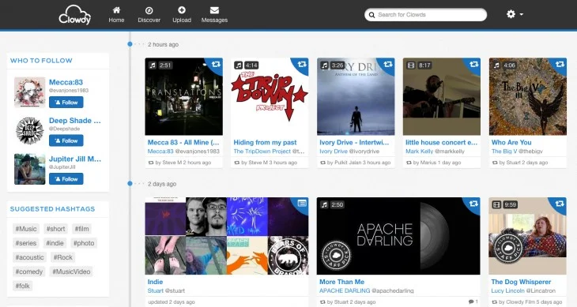Click the reclowd icon on Ivory Drive cover
577x307 pixels.
point(388,64)
